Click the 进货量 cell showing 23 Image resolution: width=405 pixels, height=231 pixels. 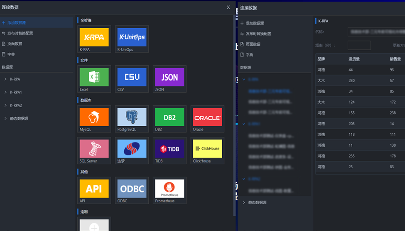[351, 167]
